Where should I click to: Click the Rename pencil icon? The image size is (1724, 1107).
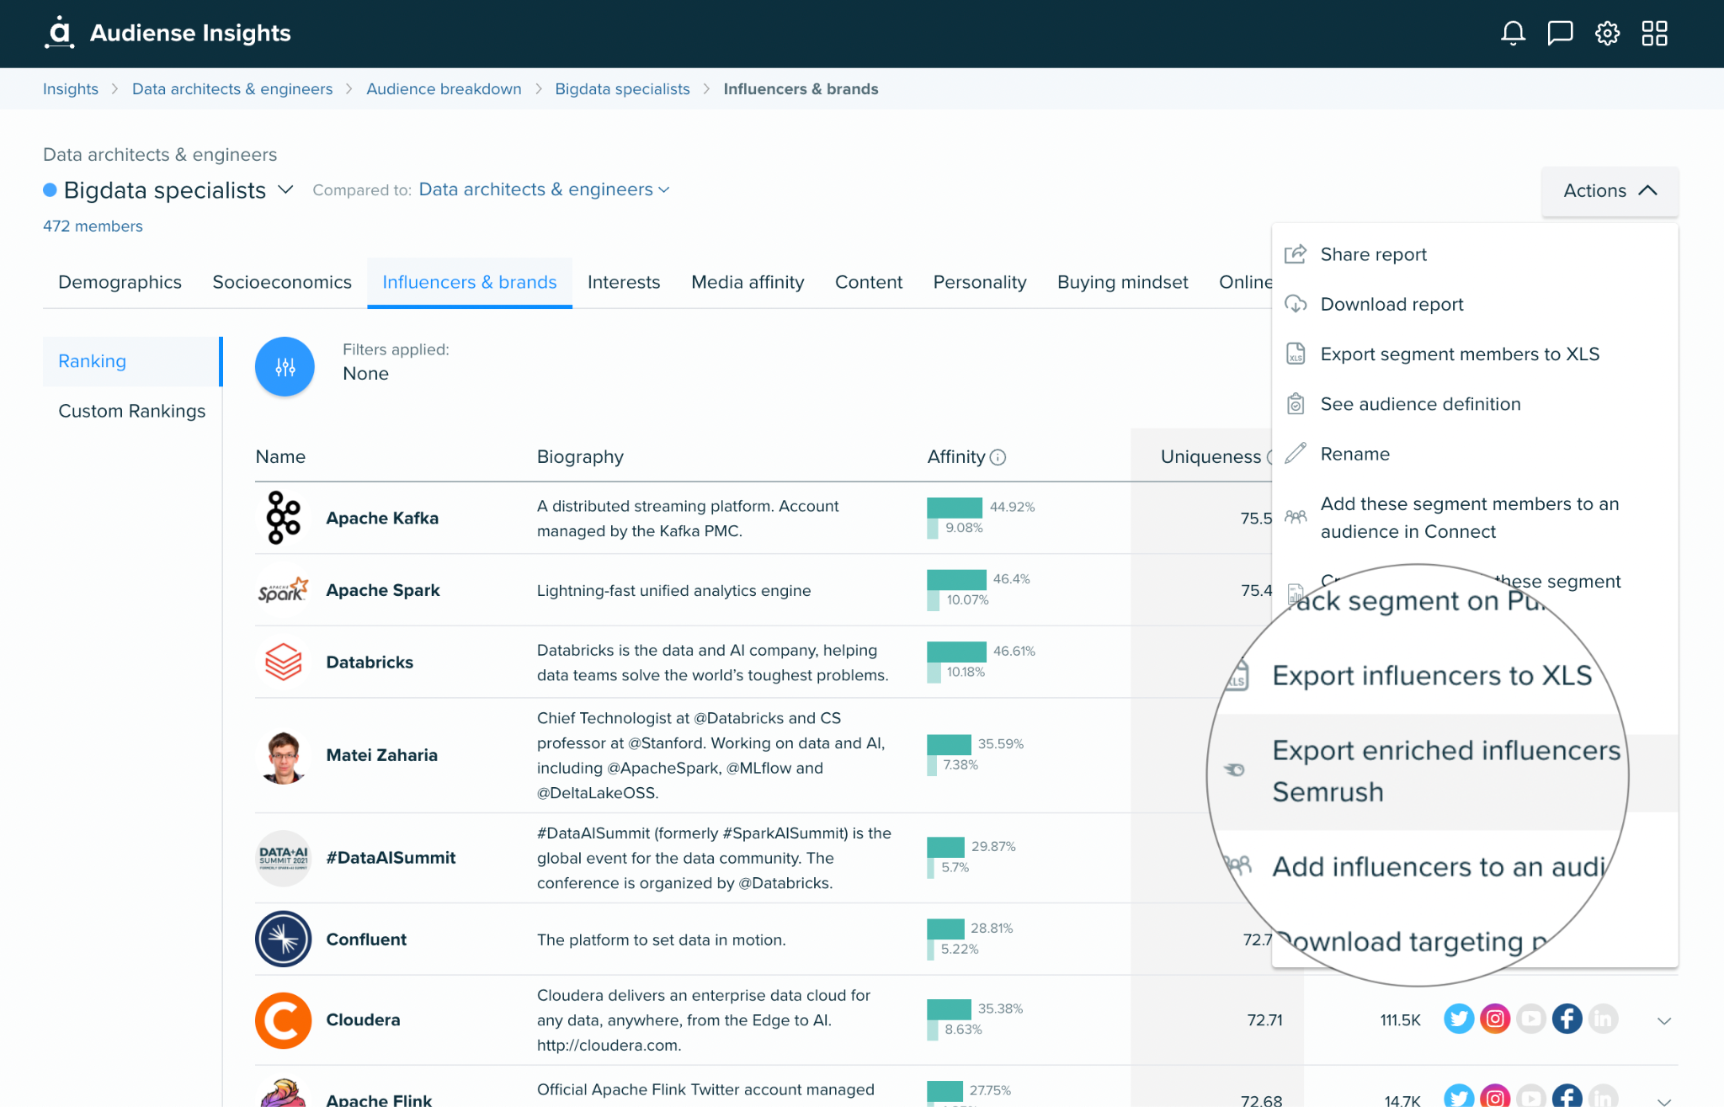1296,454
